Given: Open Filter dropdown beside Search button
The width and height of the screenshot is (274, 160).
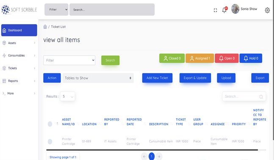Looking at the screenshot, I should pos(69,60).
